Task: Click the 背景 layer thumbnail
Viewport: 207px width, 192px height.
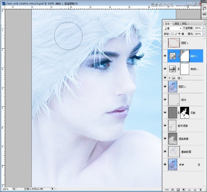Action: tap(173, 164)
